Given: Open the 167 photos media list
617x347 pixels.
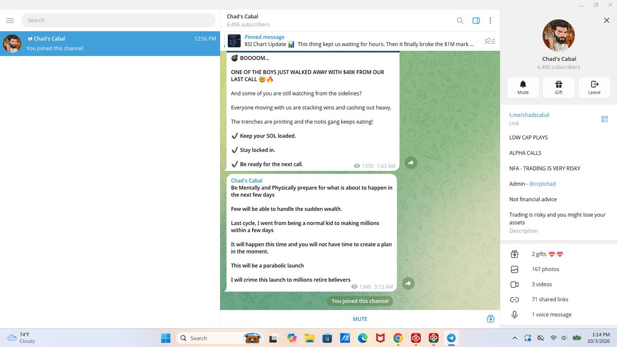Looking at the screenshot, I should 558,269.
